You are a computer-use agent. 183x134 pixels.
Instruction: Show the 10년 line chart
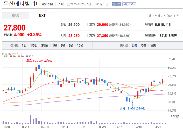80,45
